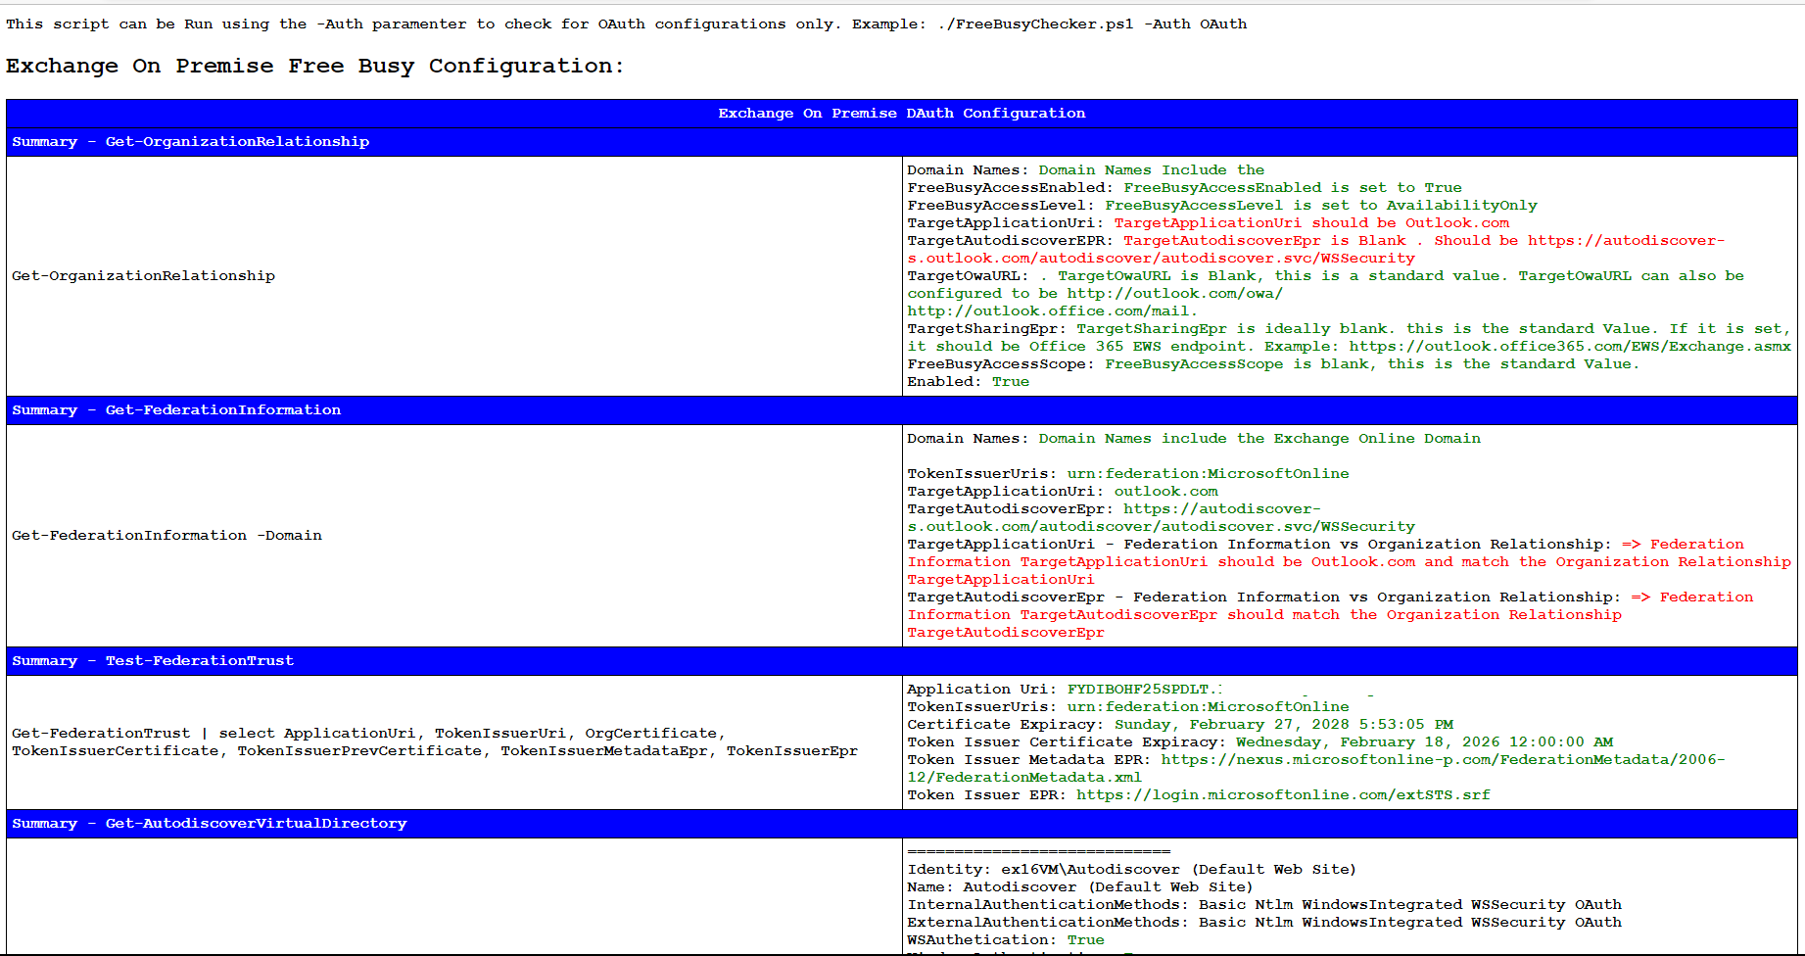This screenshot has width=1805, height=956.
Task: Open the nexus.microsoftonline-p.com FederationMetadata URL
Action: coord(1442,760)
